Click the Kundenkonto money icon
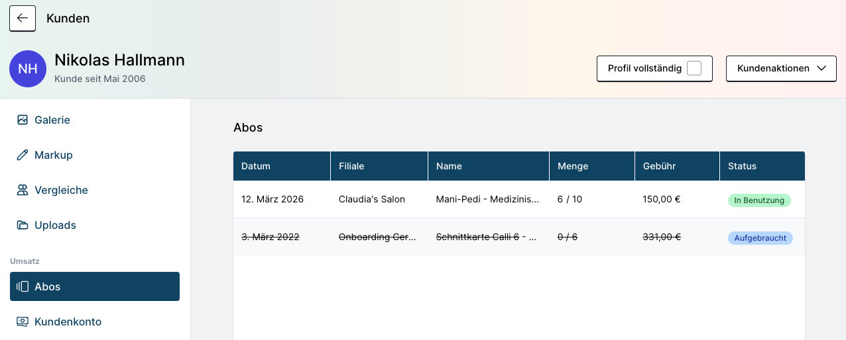Screen dimensions: 846x340 click(x=23, y=321)
